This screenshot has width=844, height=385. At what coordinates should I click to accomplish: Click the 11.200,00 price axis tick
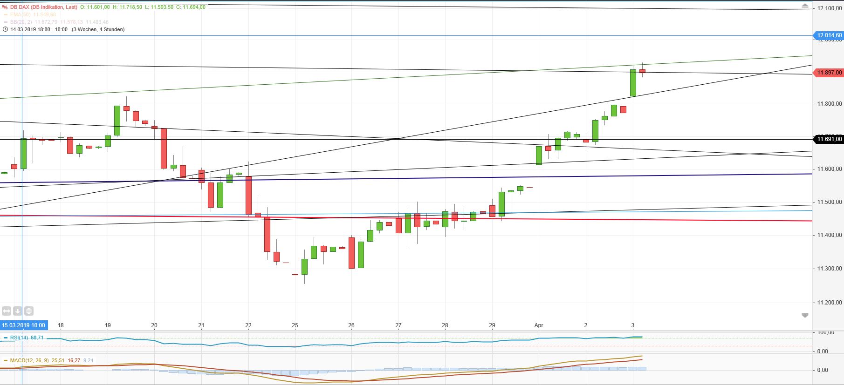(x=830, y=303)
